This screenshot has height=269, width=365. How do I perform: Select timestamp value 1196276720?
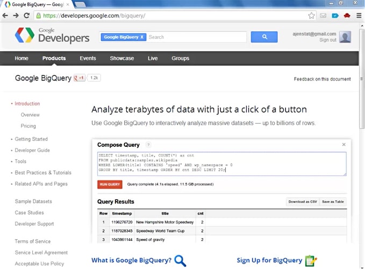tap(121, 222)
